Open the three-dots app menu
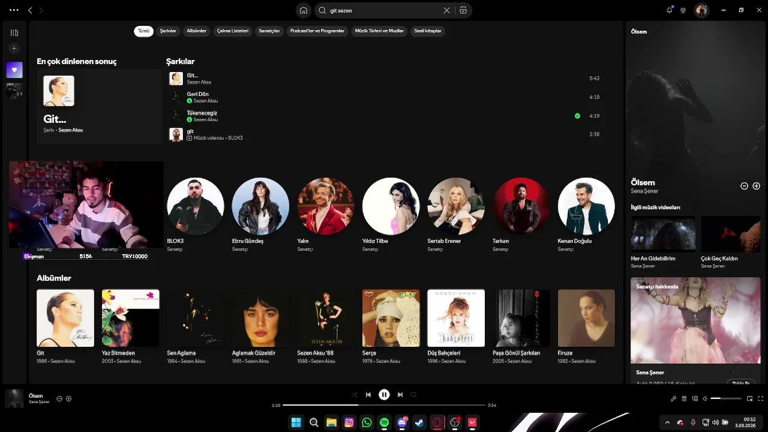This screenshot has height=432, width=768. (14, 10)
